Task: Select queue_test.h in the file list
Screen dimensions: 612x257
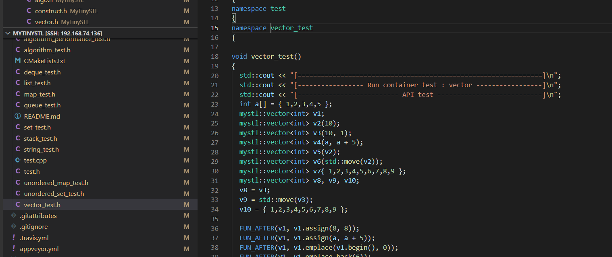Action: click(42, 105)
